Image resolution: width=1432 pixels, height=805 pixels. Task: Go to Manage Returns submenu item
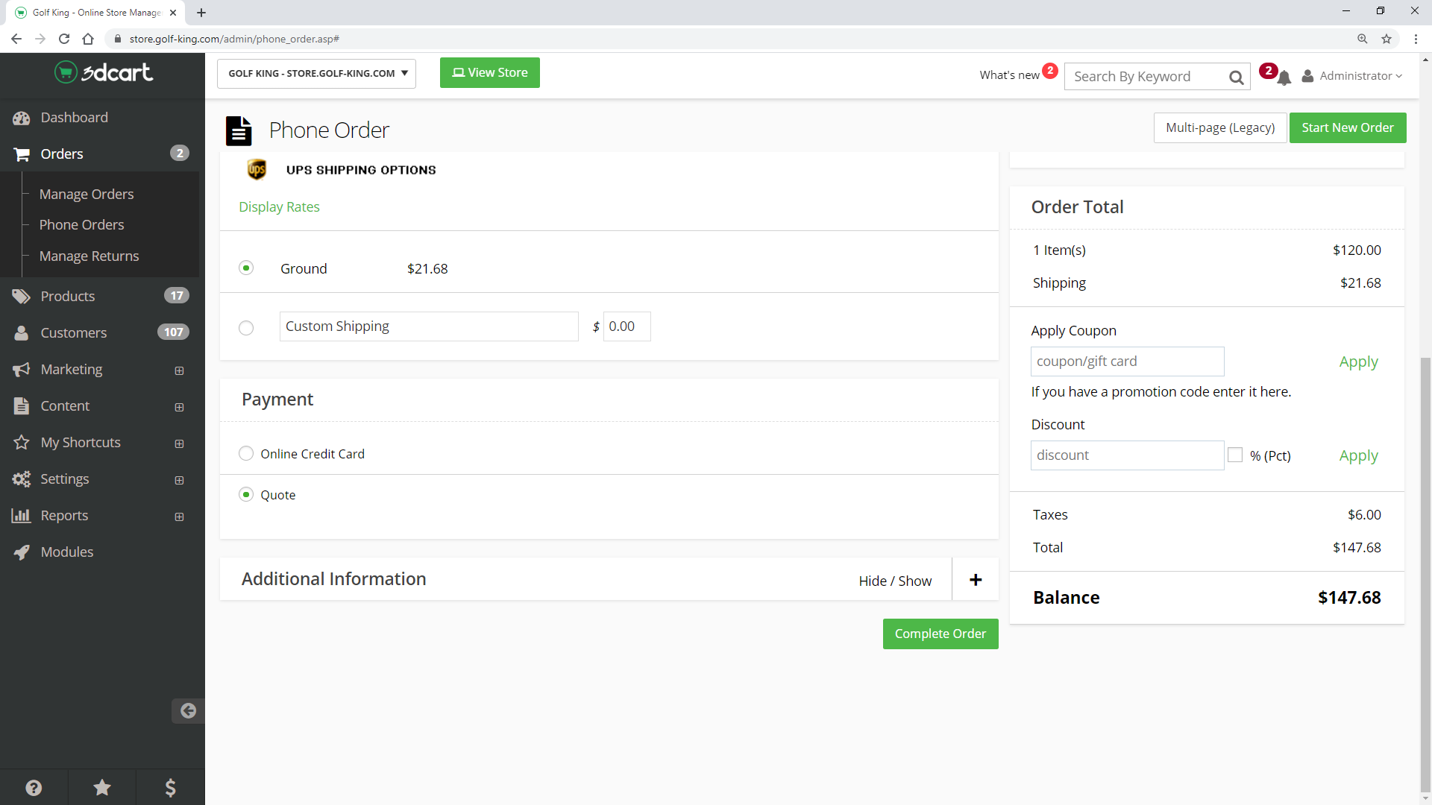tap(89, 256)
